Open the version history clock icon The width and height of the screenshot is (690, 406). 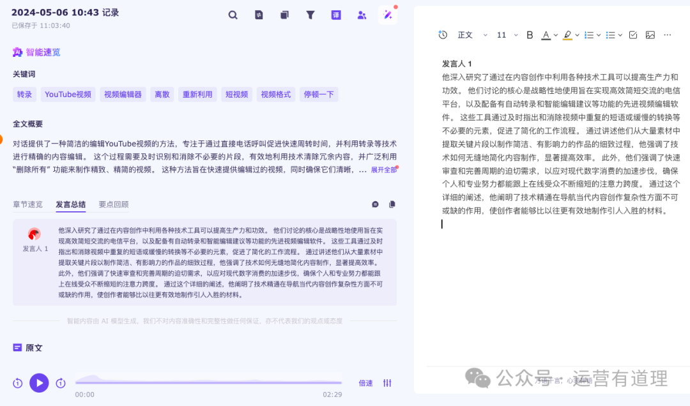[443, 34]
